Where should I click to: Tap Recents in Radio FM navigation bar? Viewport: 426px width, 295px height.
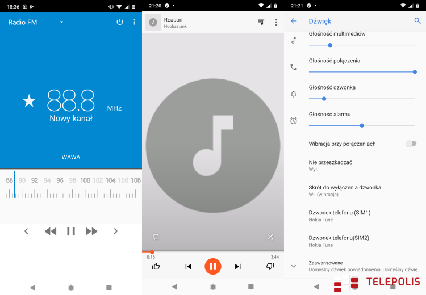pyautogui.click(x=109, y=288)
